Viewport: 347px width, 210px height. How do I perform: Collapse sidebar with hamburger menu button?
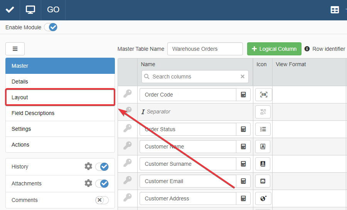click(x=15, y=49)
